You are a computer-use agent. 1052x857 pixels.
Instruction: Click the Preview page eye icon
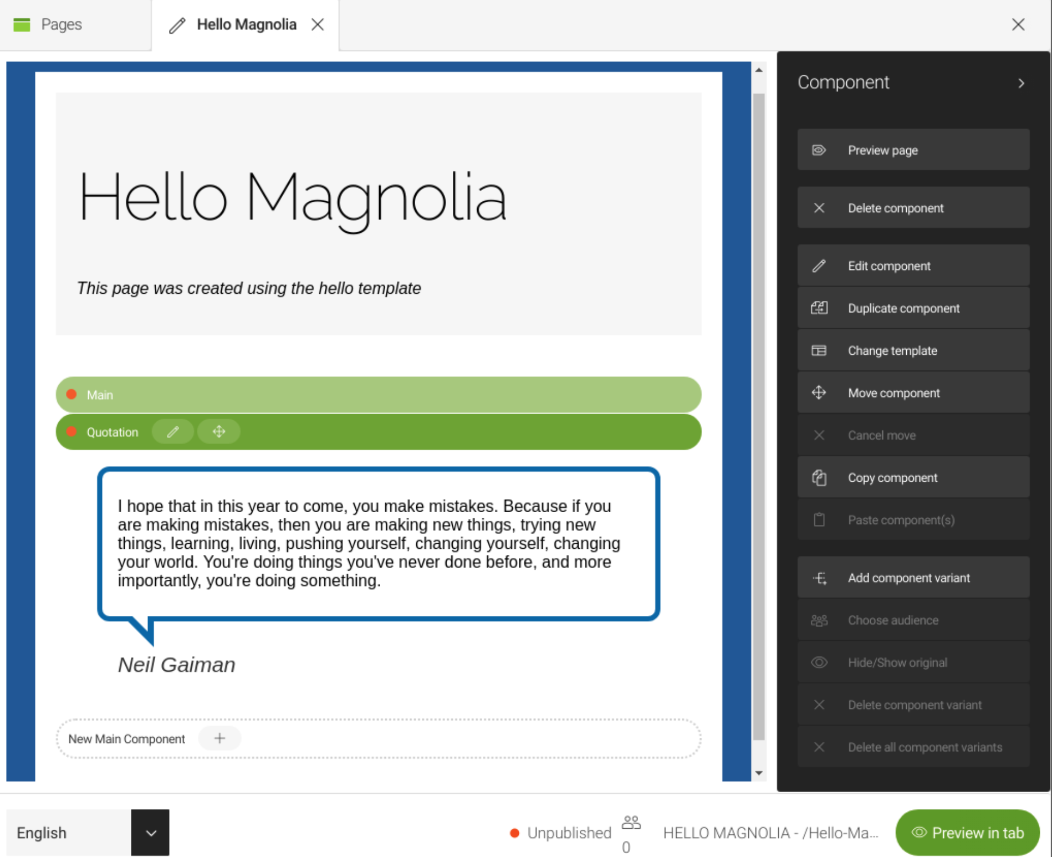pos(819,150)
